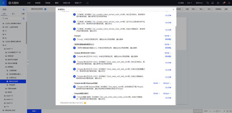Viewport: 232px width, 113px height.
Task: Click delete model link for issue 4
Action: [x=168, y=39]
